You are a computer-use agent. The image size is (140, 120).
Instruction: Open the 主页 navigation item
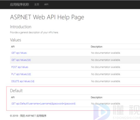37,5
